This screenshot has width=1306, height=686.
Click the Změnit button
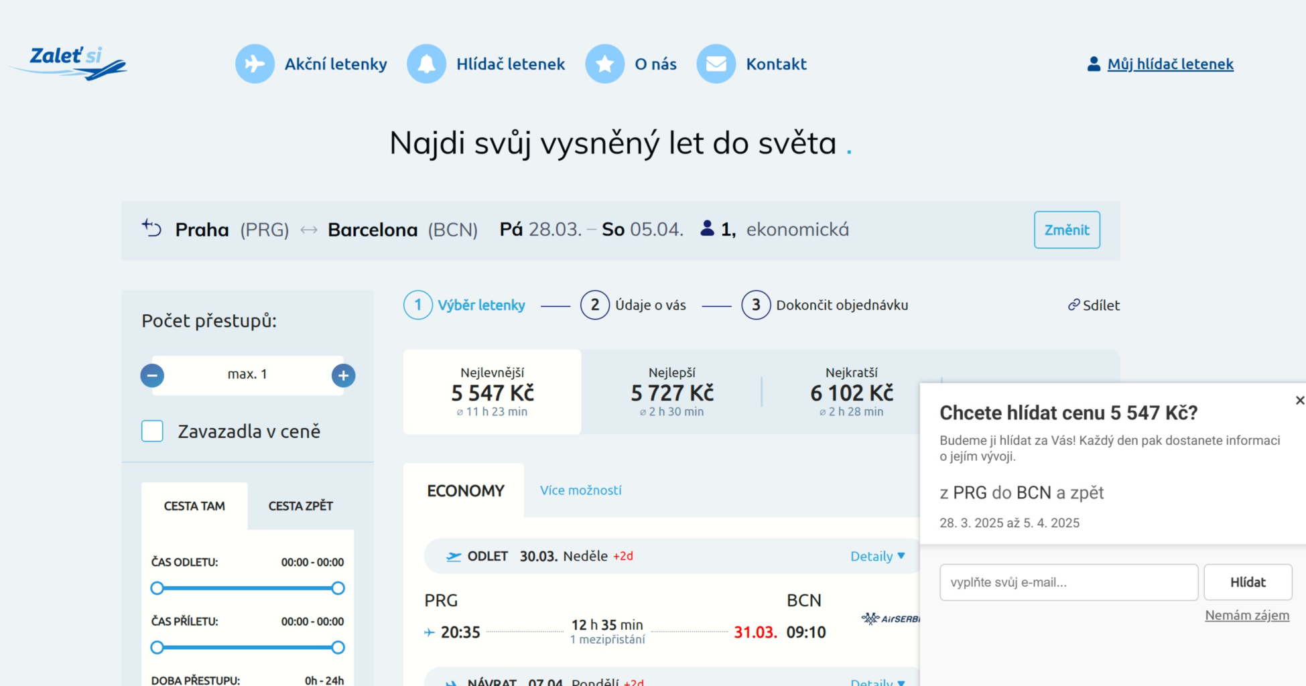coord(1066,230)
